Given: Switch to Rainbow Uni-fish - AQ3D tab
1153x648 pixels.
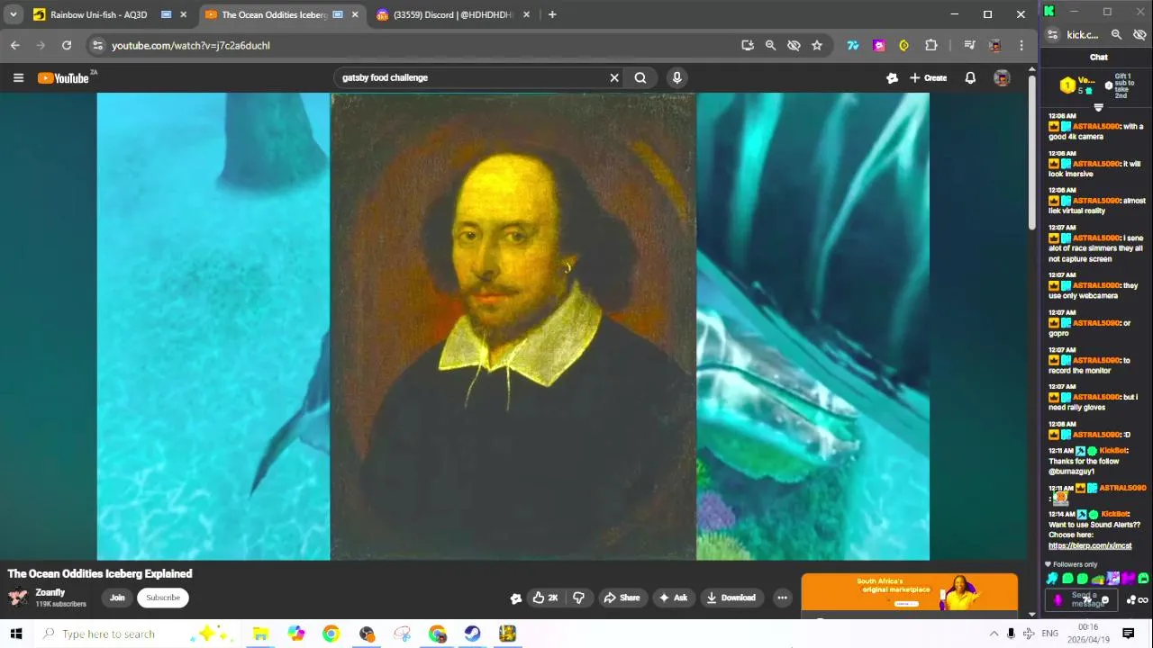Looking at the screenshot, I should tap(99, 14).
